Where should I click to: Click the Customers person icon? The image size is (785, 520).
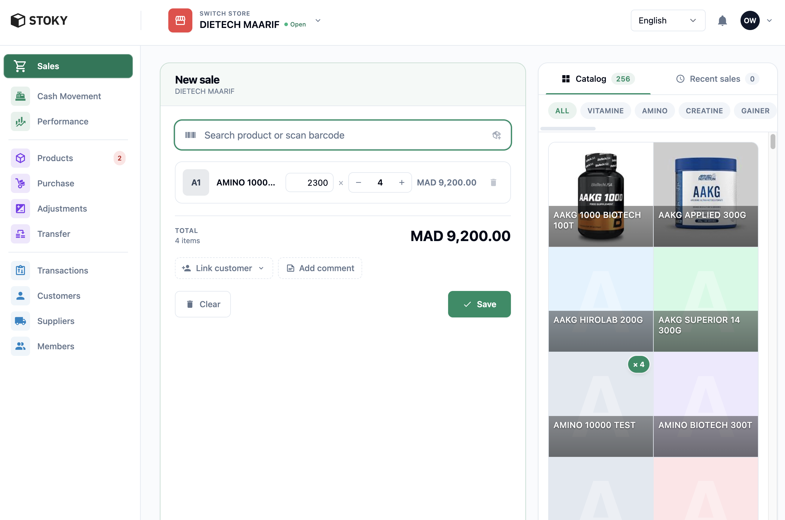(20, 295)
